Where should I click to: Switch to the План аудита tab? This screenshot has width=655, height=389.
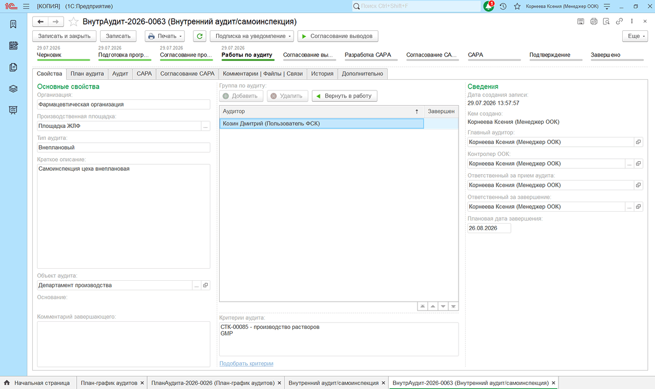[x=87, y=74]
